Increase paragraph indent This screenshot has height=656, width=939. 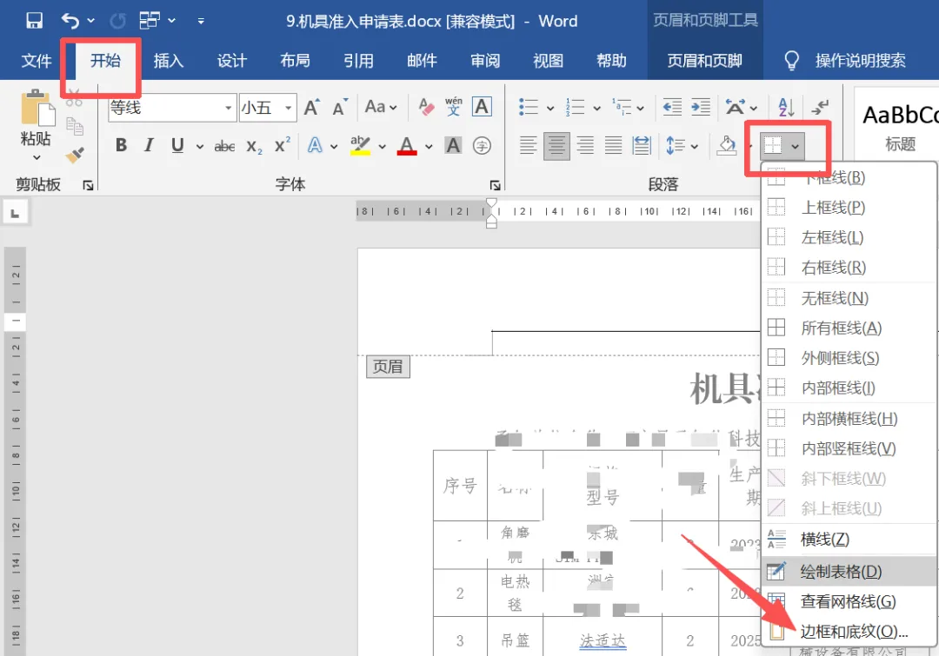click(701, 108)
